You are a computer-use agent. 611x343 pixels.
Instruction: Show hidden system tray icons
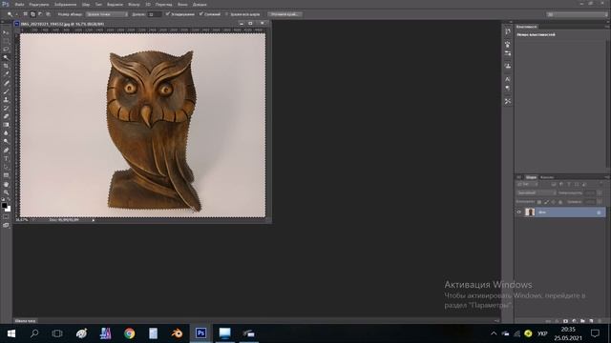point(494,333)
